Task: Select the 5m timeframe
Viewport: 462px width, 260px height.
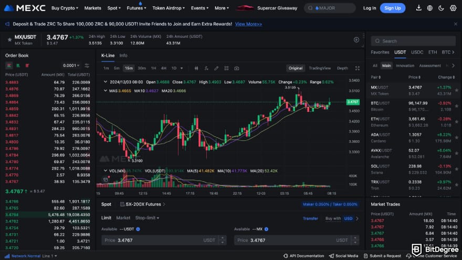Action: (x=117, y=68)
